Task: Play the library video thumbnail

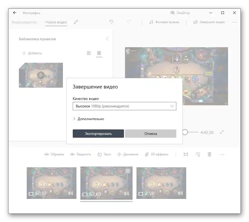Action: [x=41, y=75]
